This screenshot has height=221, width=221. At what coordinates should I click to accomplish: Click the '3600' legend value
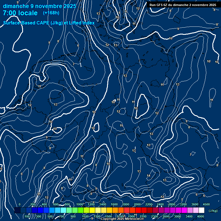click(x=195, y=204)
